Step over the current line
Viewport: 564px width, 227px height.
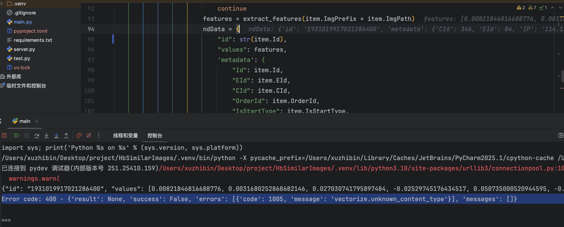pos(37,135)
